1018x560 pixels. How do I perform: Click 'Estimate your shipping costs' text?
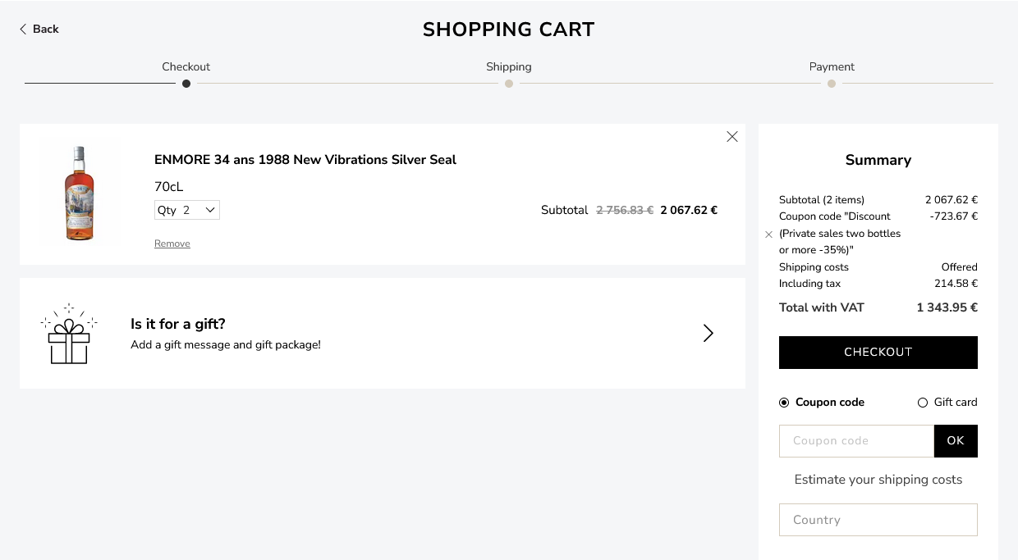click(x=878, y=480)
